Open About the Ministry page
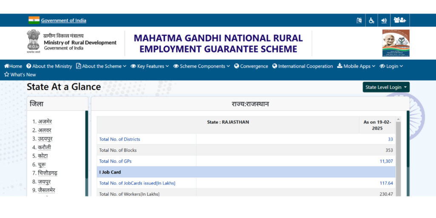 [x=49, y=66]
